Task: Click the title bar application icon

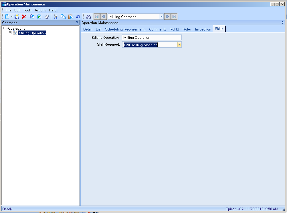Action: pyautogui.click(x=4, y=4)
